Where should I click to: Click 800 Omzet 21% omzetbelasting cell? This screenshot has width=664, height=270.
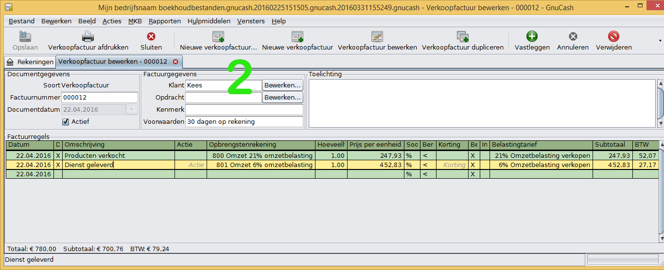tap(261, 156)
